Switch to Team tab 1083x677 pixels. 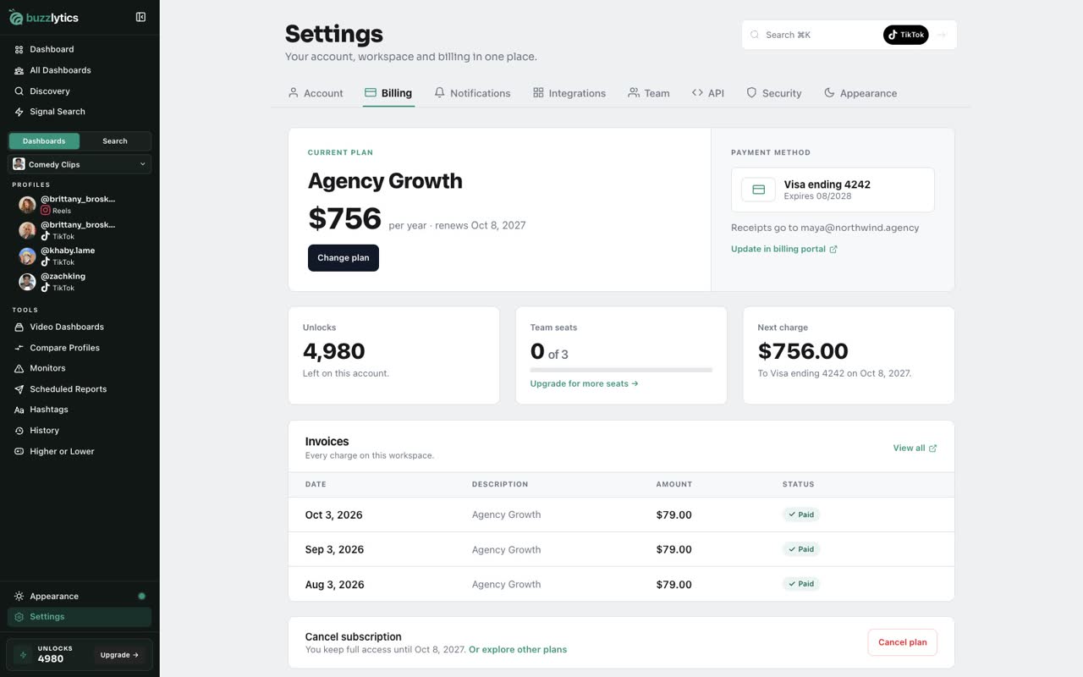(649, 93)
